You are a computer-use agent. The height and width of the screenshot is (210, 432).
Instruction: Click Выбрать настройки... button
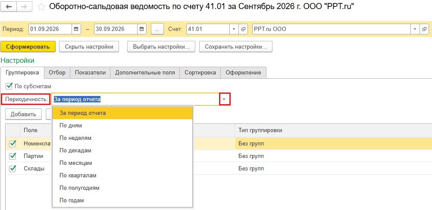(161, 47)
